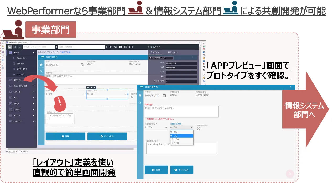The image size is (333, 183).
Task: Click the 登録 button in the APP preview
Action: click(x=156, y=170)
